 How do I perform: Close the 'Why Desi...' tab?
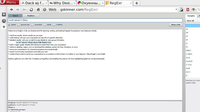tap(75, 3)
